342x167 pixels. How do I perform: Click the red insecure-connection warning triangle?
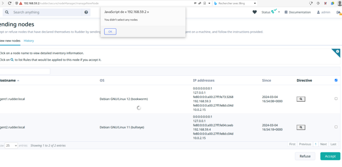click(21, 3)
